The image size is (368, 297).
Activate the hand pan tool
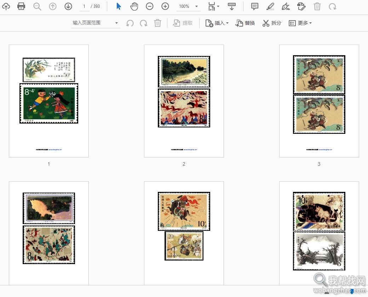pyautogui.click(x=134, y=6)
